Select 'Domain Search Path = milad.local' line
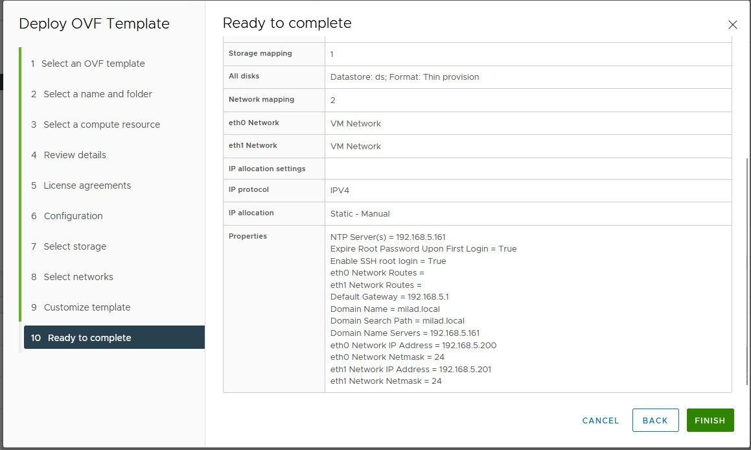 click(397, 320)
